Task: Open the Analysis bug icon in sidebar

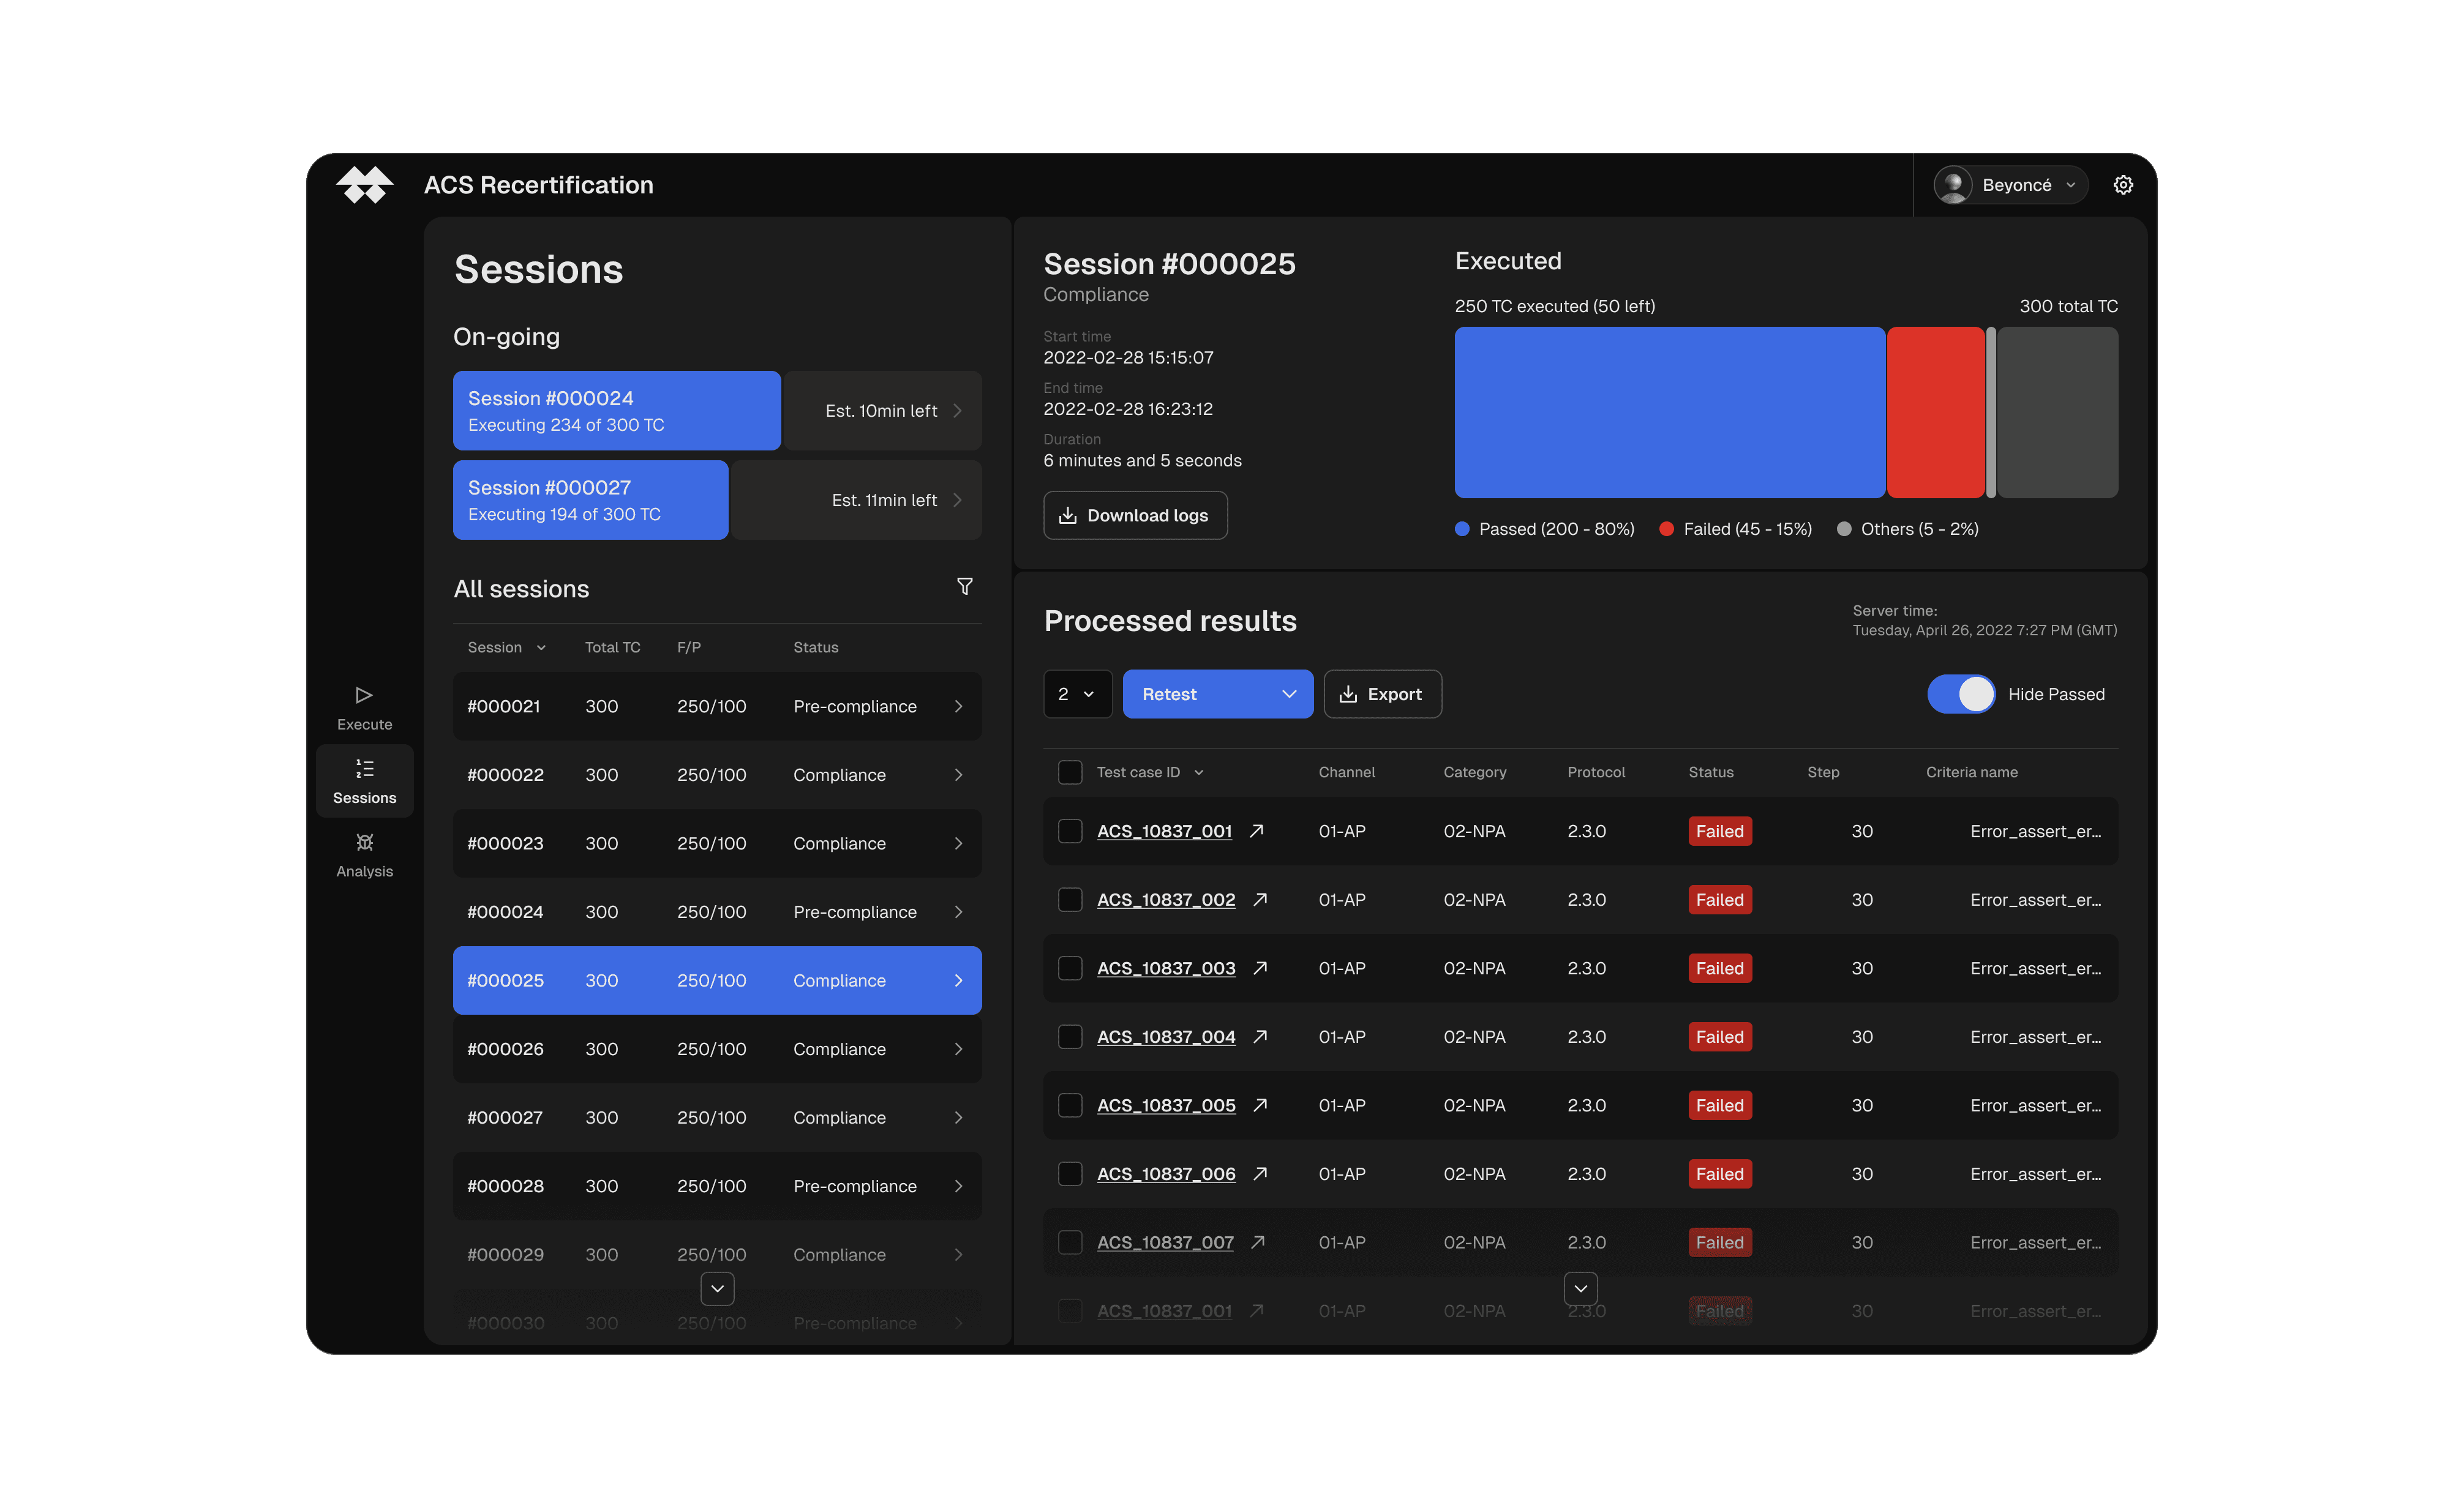Action: (364, 843)
